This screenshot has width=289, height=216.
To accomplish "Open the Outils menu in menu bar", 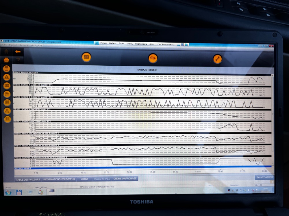I will [34, 46].
